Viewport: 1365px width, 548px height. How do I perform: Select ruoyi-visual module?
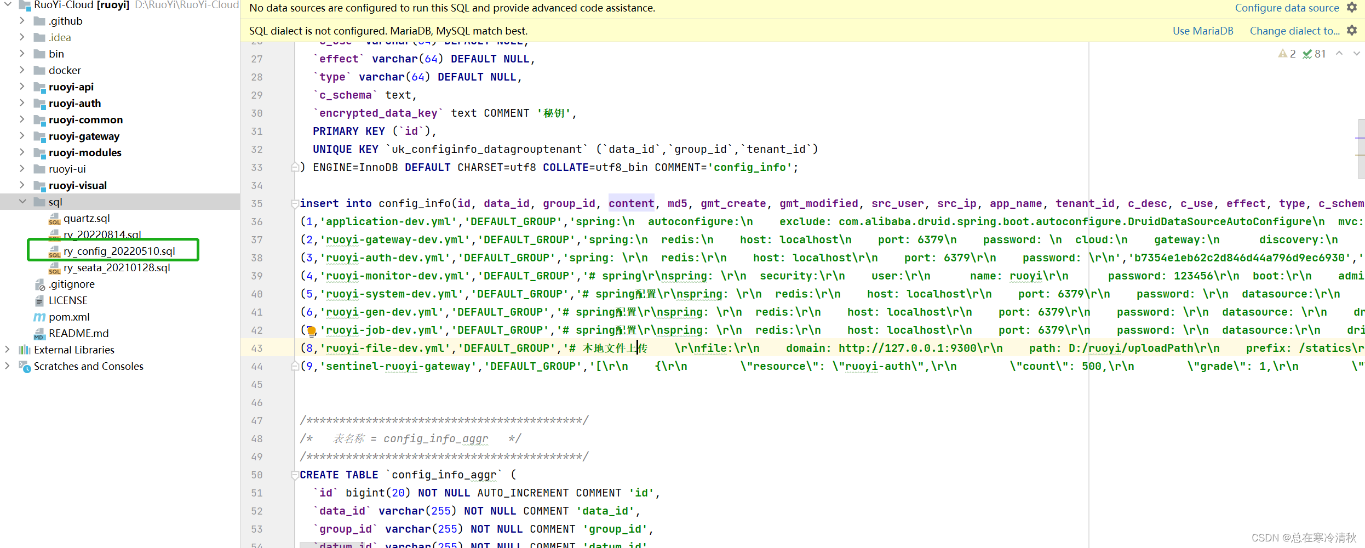click(x=78, y=185)
